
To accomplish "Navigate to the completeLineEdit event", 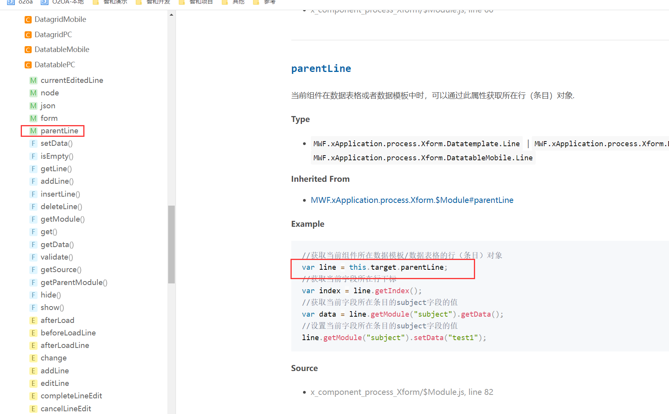I will tap(71, 396).
